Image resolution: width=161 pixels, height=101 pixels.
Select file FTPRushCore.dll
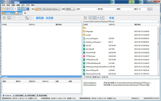(x=120, y=60)
